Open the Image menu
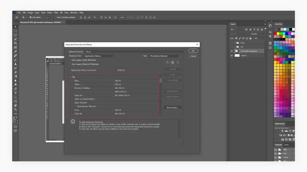 click(x=30, y=13)
